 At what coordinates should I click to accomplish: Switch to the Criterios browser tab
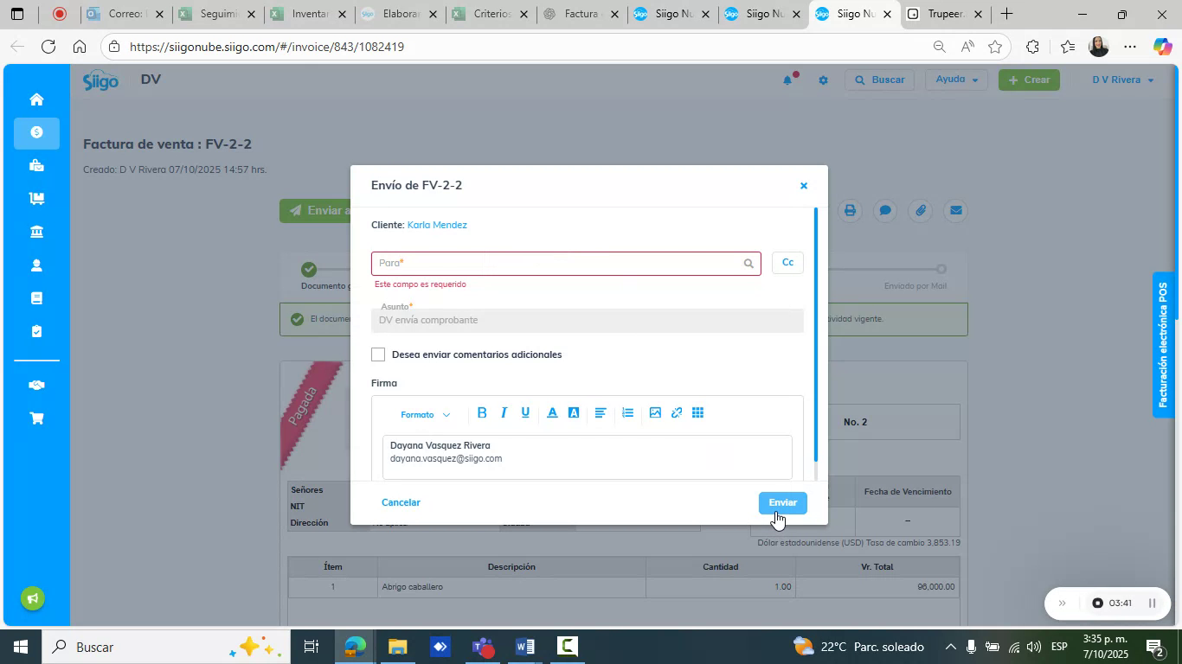pyautogui.click(x=490, y=14)
